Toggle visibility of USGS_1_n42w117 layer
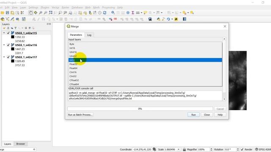 coord(8,57)
